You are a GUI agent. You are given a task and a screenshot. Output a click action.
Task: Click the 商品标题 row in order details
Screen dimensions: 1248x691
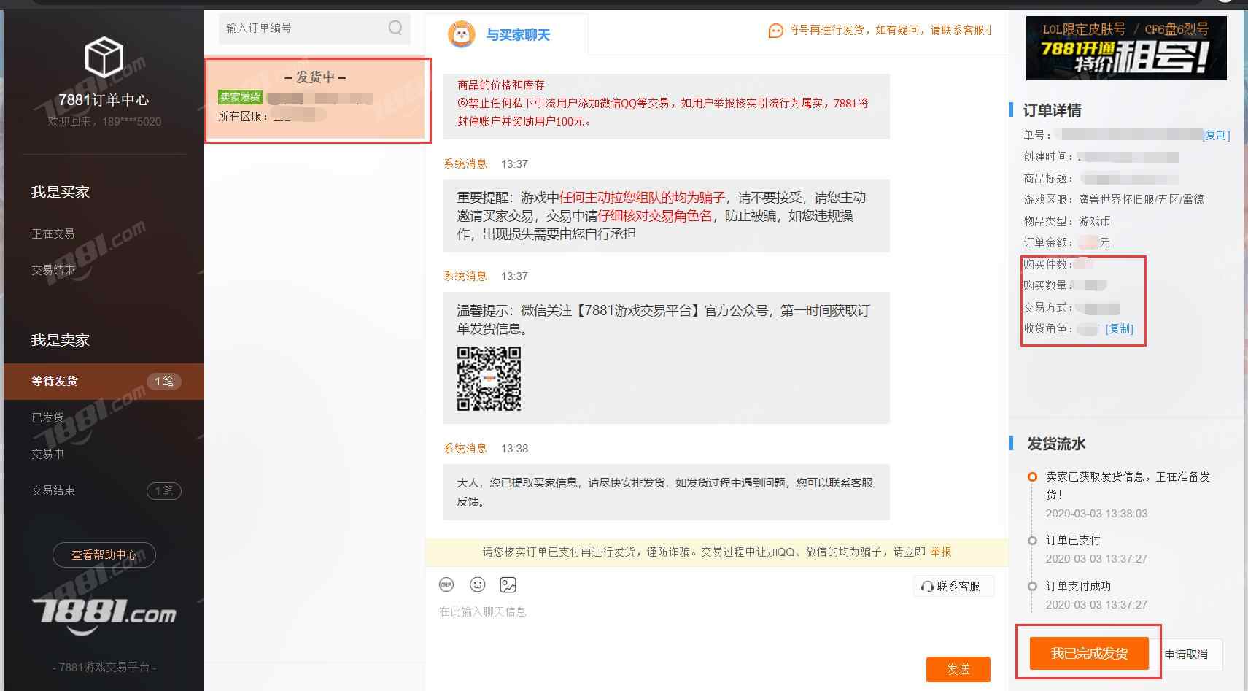click(x=1101, y=178)
